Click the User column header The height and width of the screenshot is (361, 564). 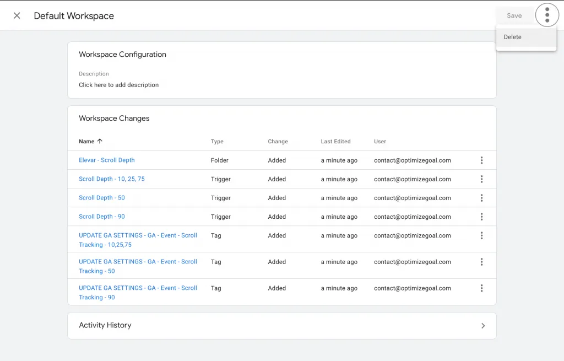(x=380, y=142)
